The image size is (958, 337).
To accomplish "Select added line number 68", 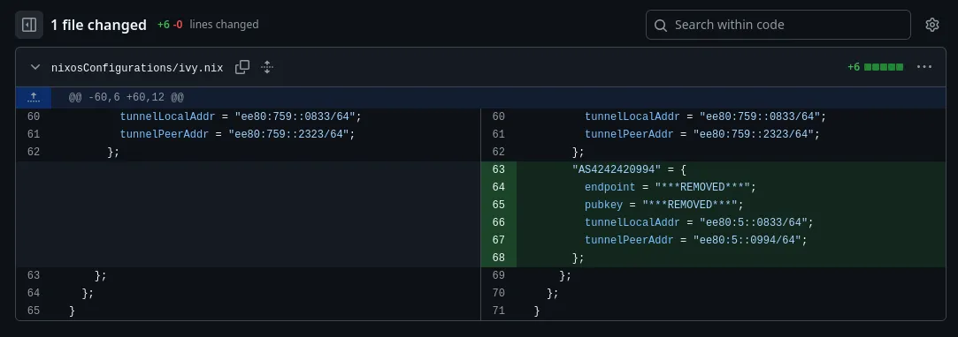I will (499, 258).
